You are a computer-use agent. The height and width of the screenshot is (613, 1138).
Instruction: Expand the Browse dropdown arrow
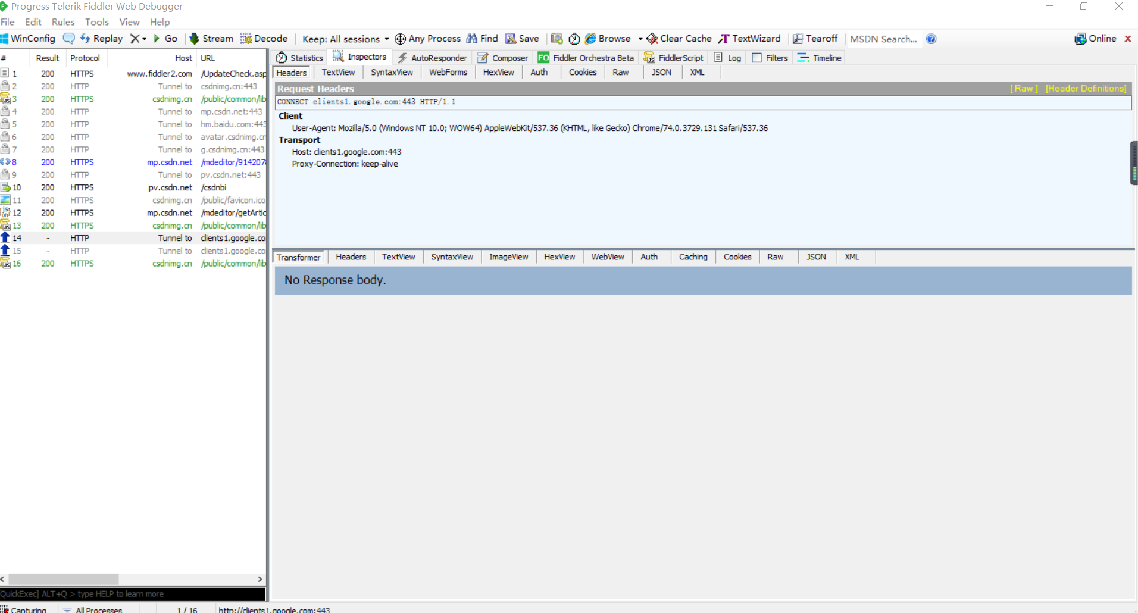tap(640, 39)
